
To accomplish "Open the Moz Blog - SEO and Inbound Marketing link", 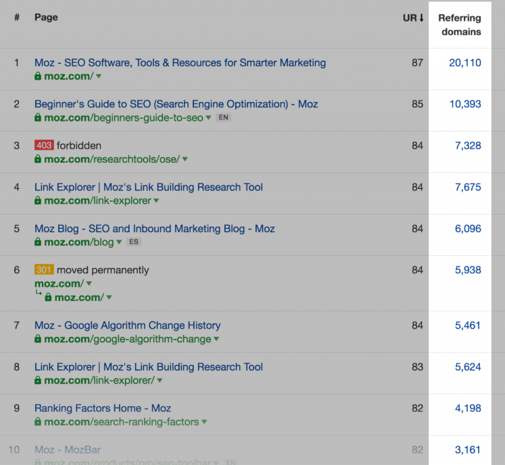I will (x=155, y=228).
